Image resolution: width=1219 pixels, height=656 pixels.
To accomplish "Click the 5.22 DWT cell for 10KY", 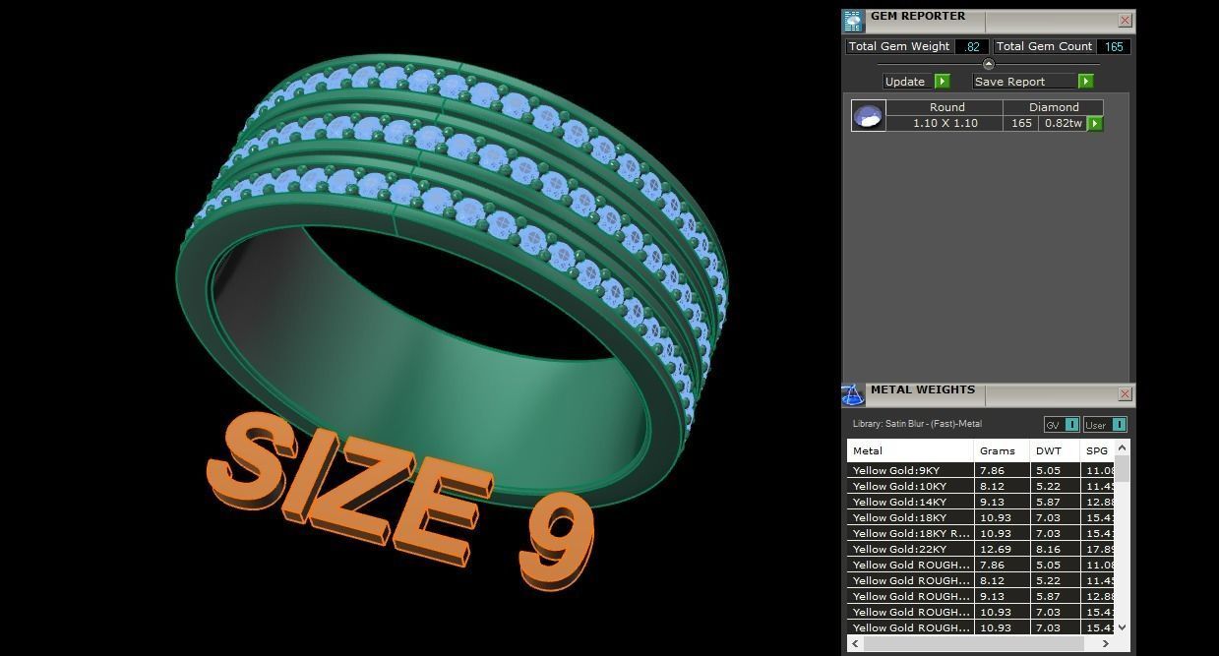I will 1055,486.
